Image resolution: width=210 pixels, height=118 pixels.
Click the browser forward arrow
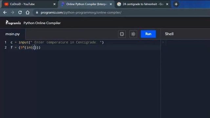pyautogui.click(x=12, y=12)
